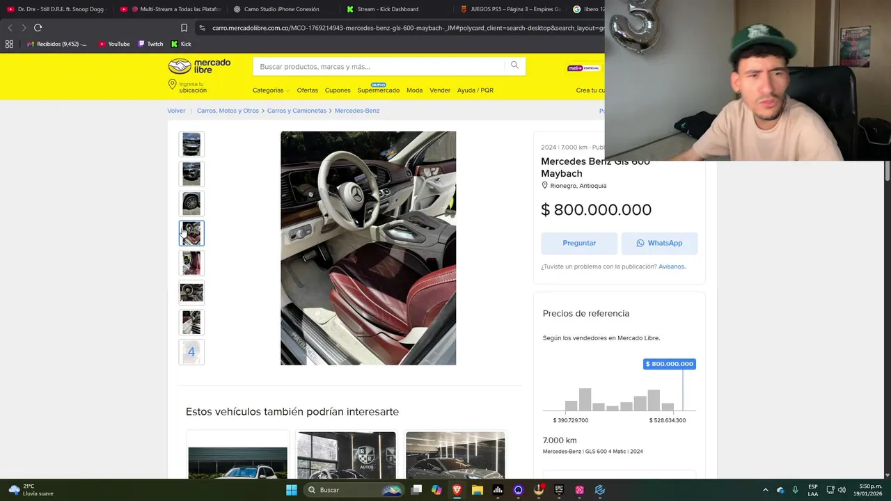Click the Mercado Libre search input field

click(x=379, y=67)
